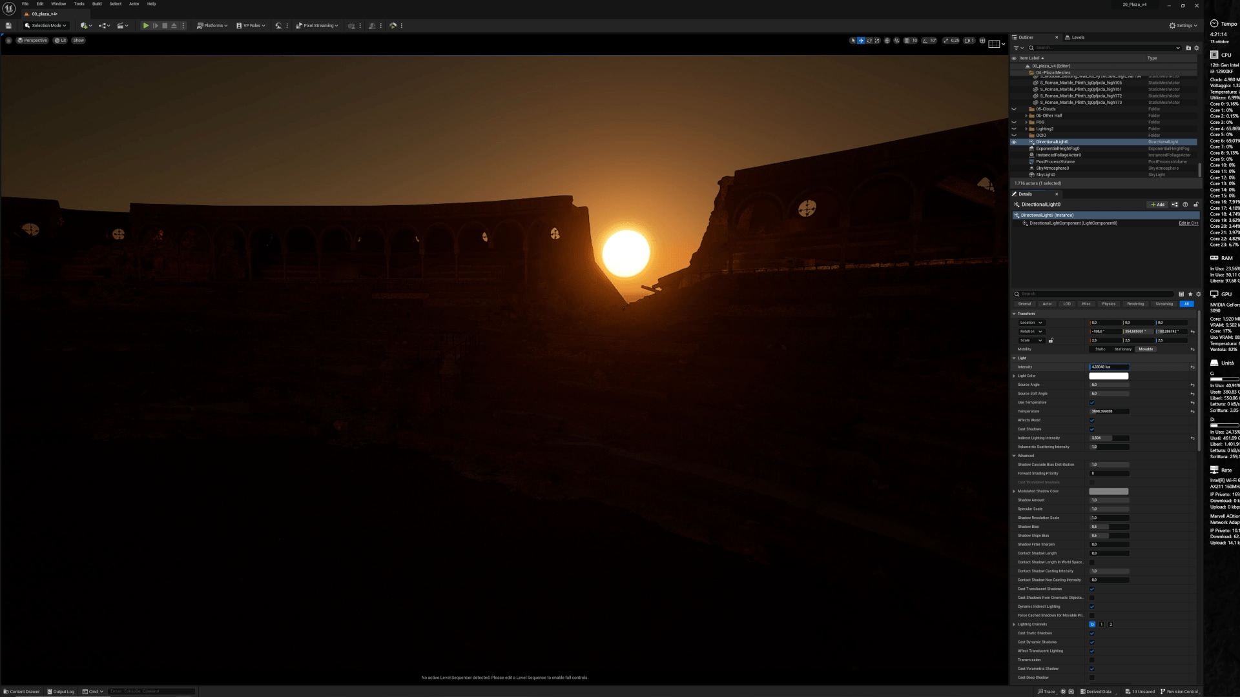Select the rotate transform gizmo tool

869,41
